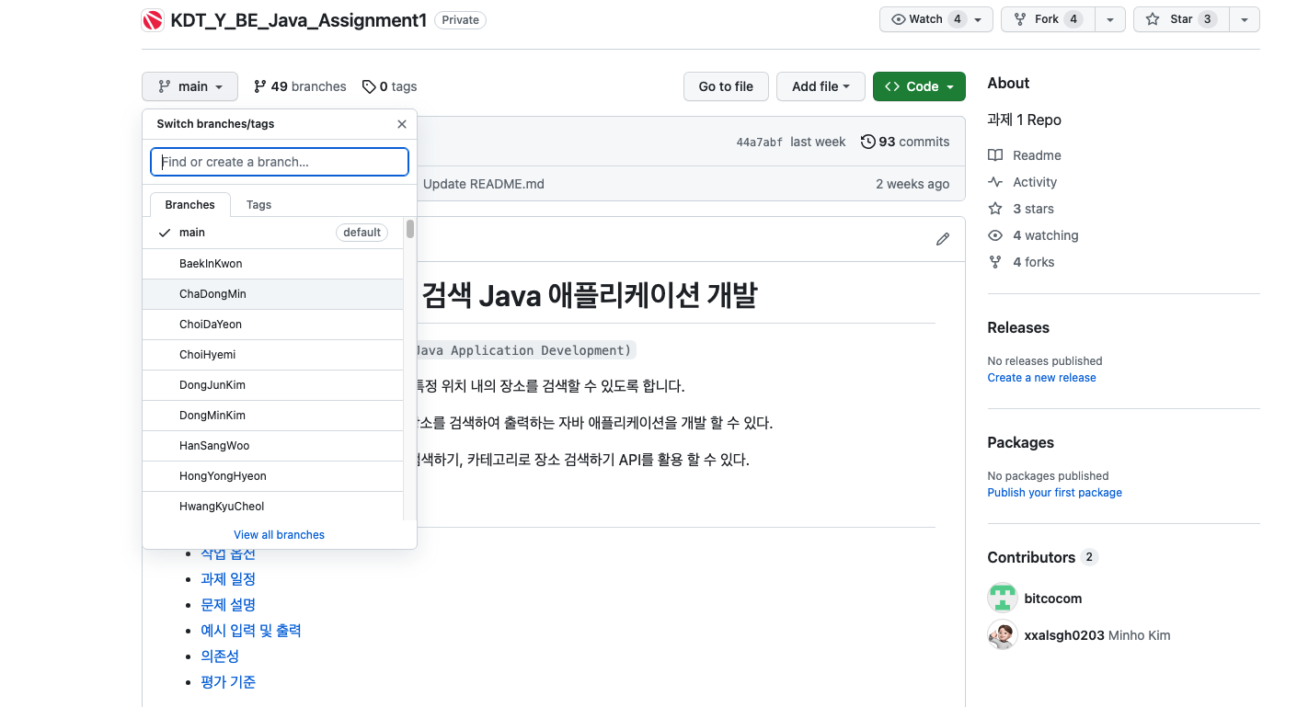This screenshot has height=707, width=1297.
Task: Switch to the HongYongHyeon branch
Action: pos(272,476)
